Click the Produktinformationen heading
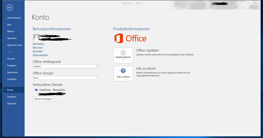Screen dimensions: 263x138 coord(131,29)
